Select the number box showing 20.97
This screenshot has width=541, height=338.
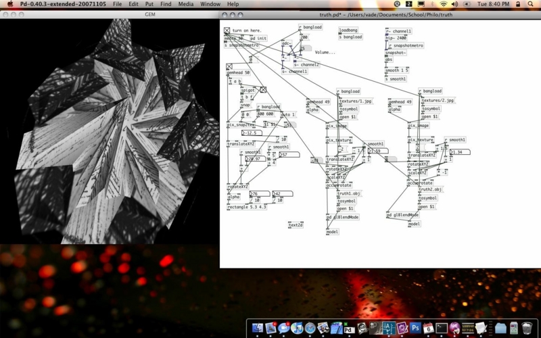pyautogui.click(x=256, y=159)
